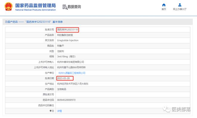Select the approval date 2023-03-28
This screenshot has width=197, height=118.
[63, 78]
